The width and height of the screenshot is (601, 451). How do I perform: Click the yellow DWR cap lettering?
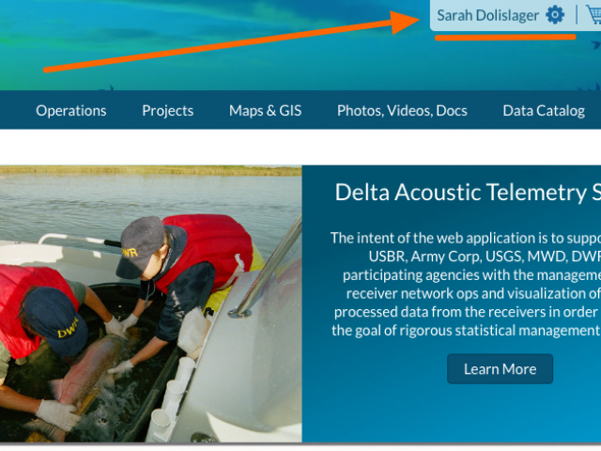[69, 328]
